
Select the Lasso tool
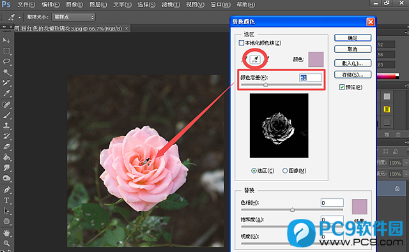coord(6,61)
